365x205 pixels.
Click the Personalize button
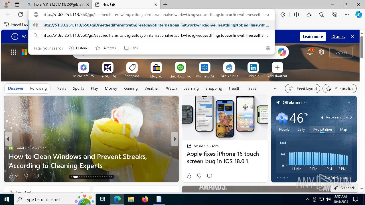pos(340,89)
